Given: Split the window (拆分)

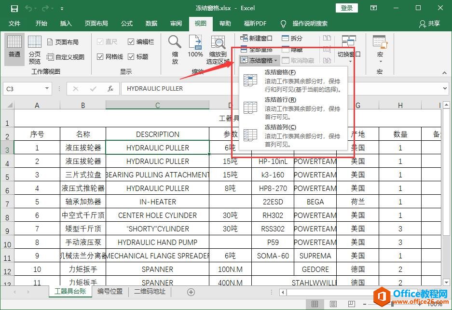Looking at the screenshot, I should pyautogui.click(x=292, y=38).
